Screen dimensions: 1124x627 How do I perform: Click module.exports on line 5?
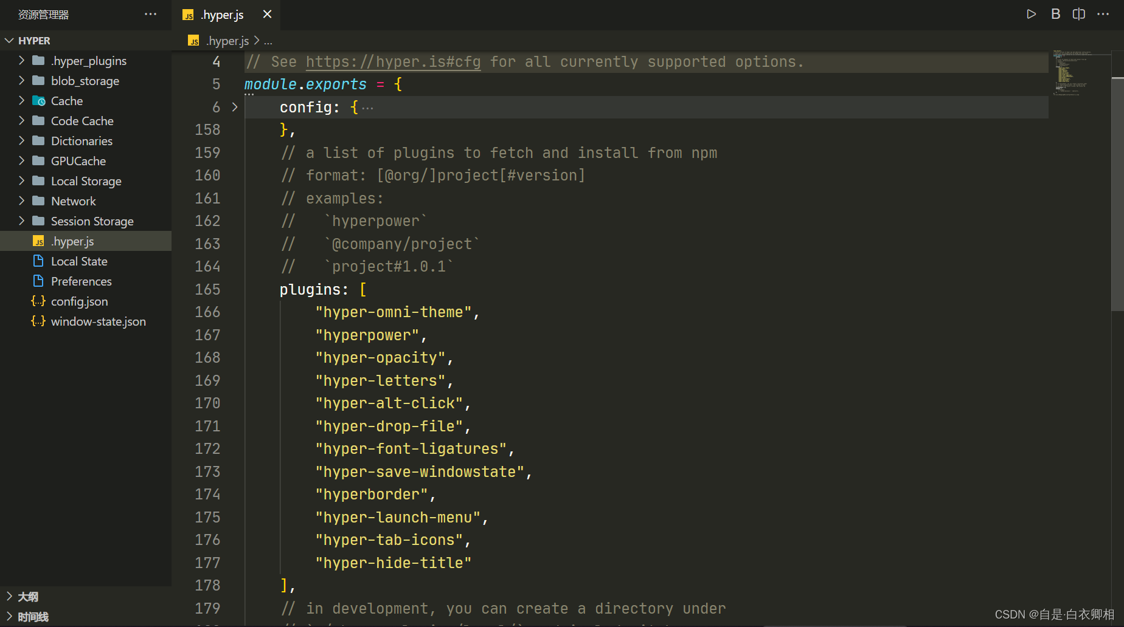point(305,84)
